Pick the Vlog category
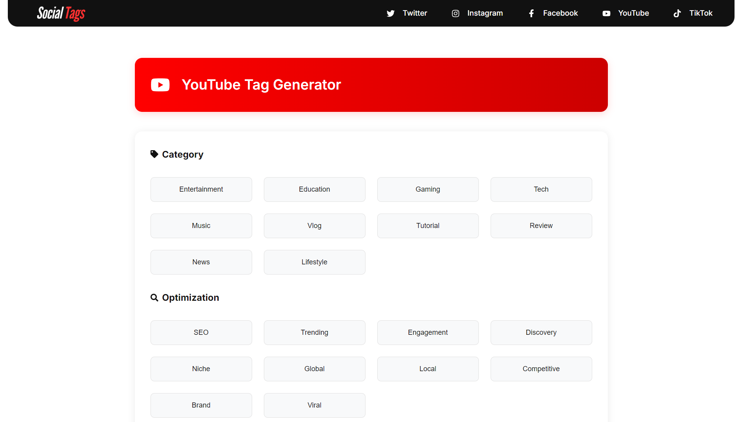The height and width of the screenshot is (422, 740). point(315,226)
